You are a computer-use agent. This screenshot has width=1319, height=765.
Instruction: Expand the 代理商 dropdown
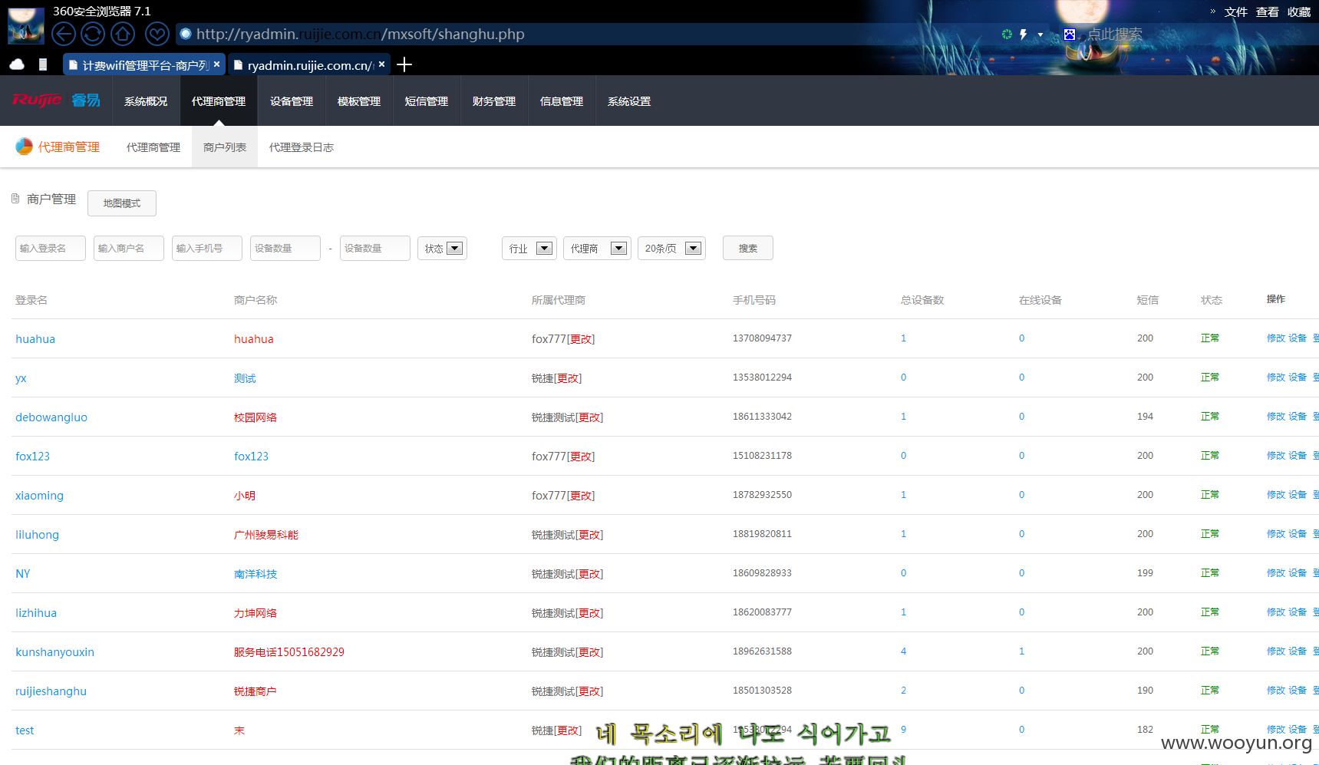pos(597,248)
